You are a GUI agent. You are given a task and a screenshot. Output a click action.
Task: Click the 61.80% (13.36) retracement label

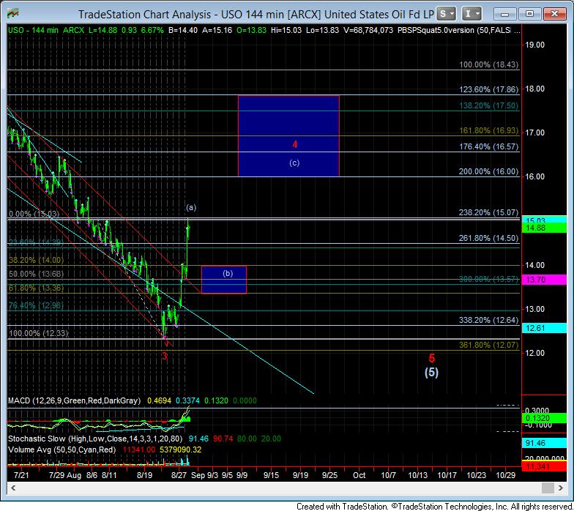[x=37, y=288]
